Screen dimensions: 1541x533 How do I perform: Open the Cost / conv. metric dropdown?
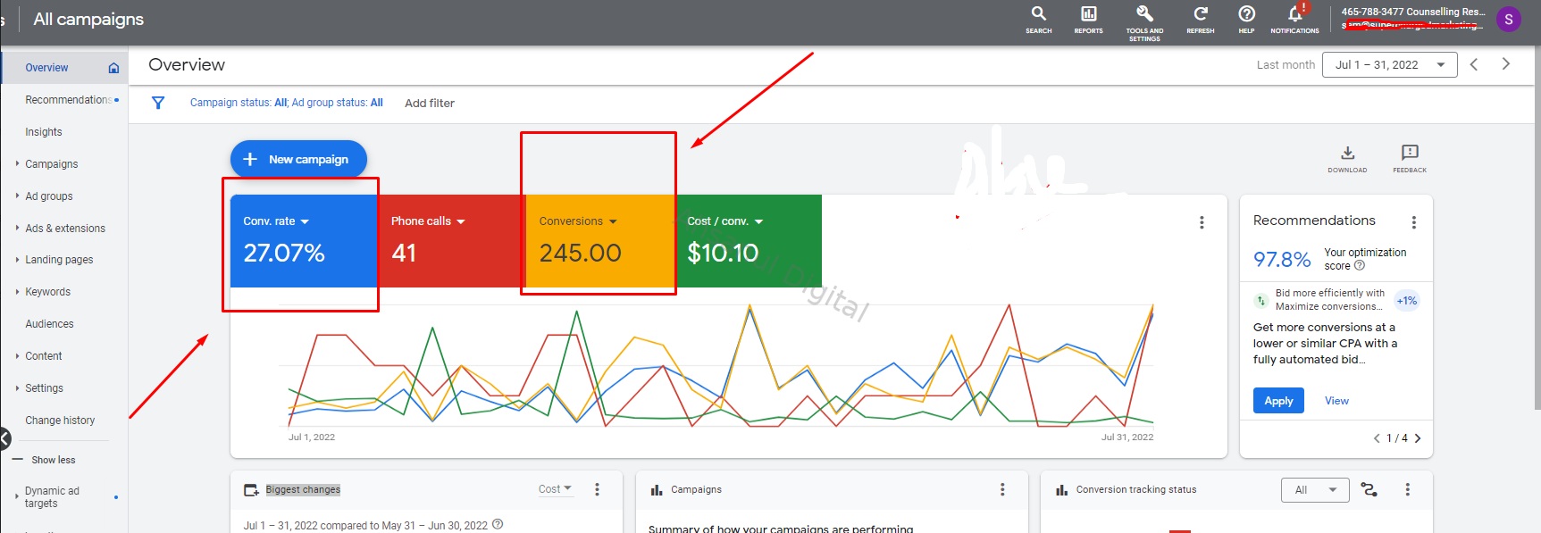(x=725, y=221)
